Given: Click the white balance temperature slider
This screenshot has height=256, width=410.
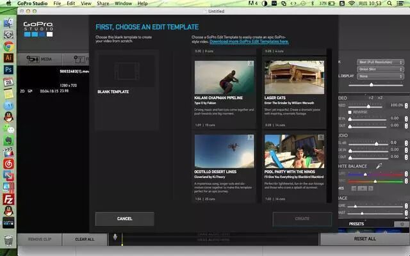Looking at the screenshot, I should [x=375, y=174].
